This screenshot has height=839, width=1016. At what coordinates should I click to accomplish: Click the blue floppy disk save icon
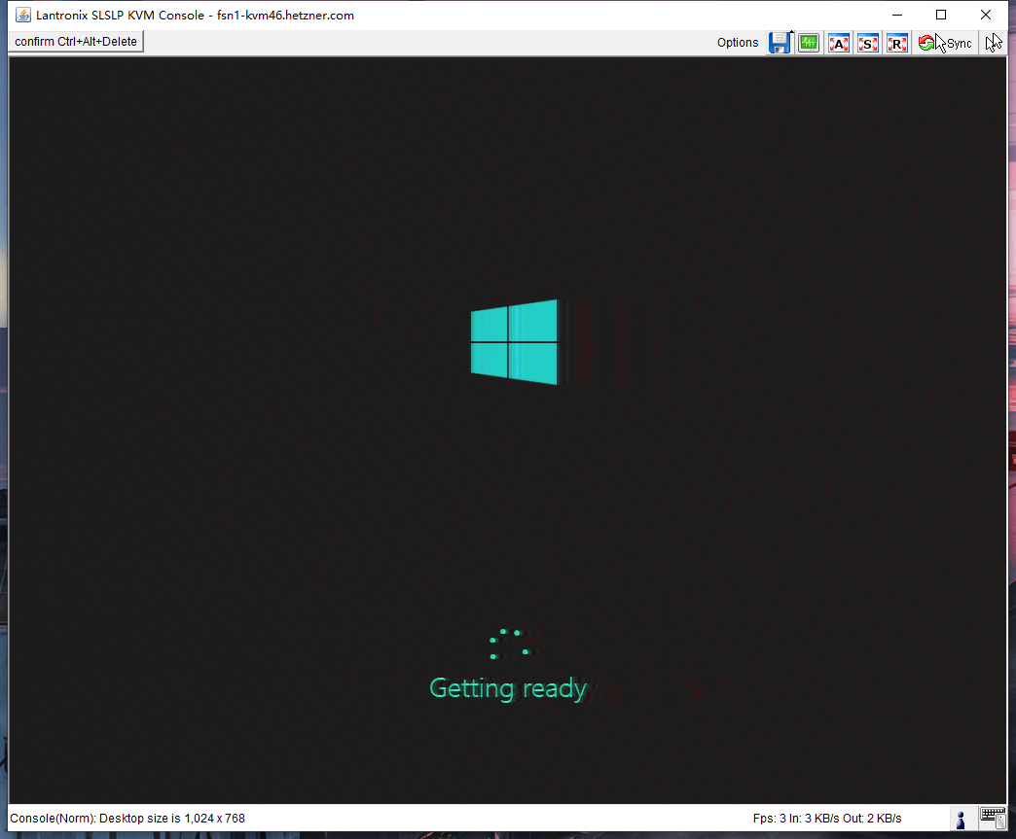tap(779, 43)
